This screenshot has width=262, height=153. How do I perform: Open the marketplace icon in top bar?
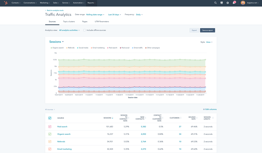tap(222, 3)
